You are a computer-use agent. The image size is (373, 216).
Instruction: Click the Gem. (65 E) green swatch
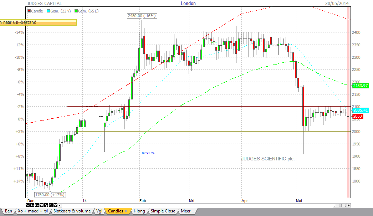point(76,11)
